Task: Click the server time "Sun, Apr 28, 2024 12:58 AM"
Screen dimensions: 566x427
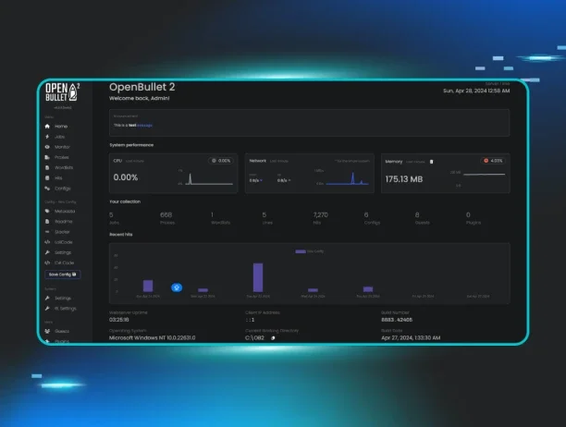Action: coord(476,91)
